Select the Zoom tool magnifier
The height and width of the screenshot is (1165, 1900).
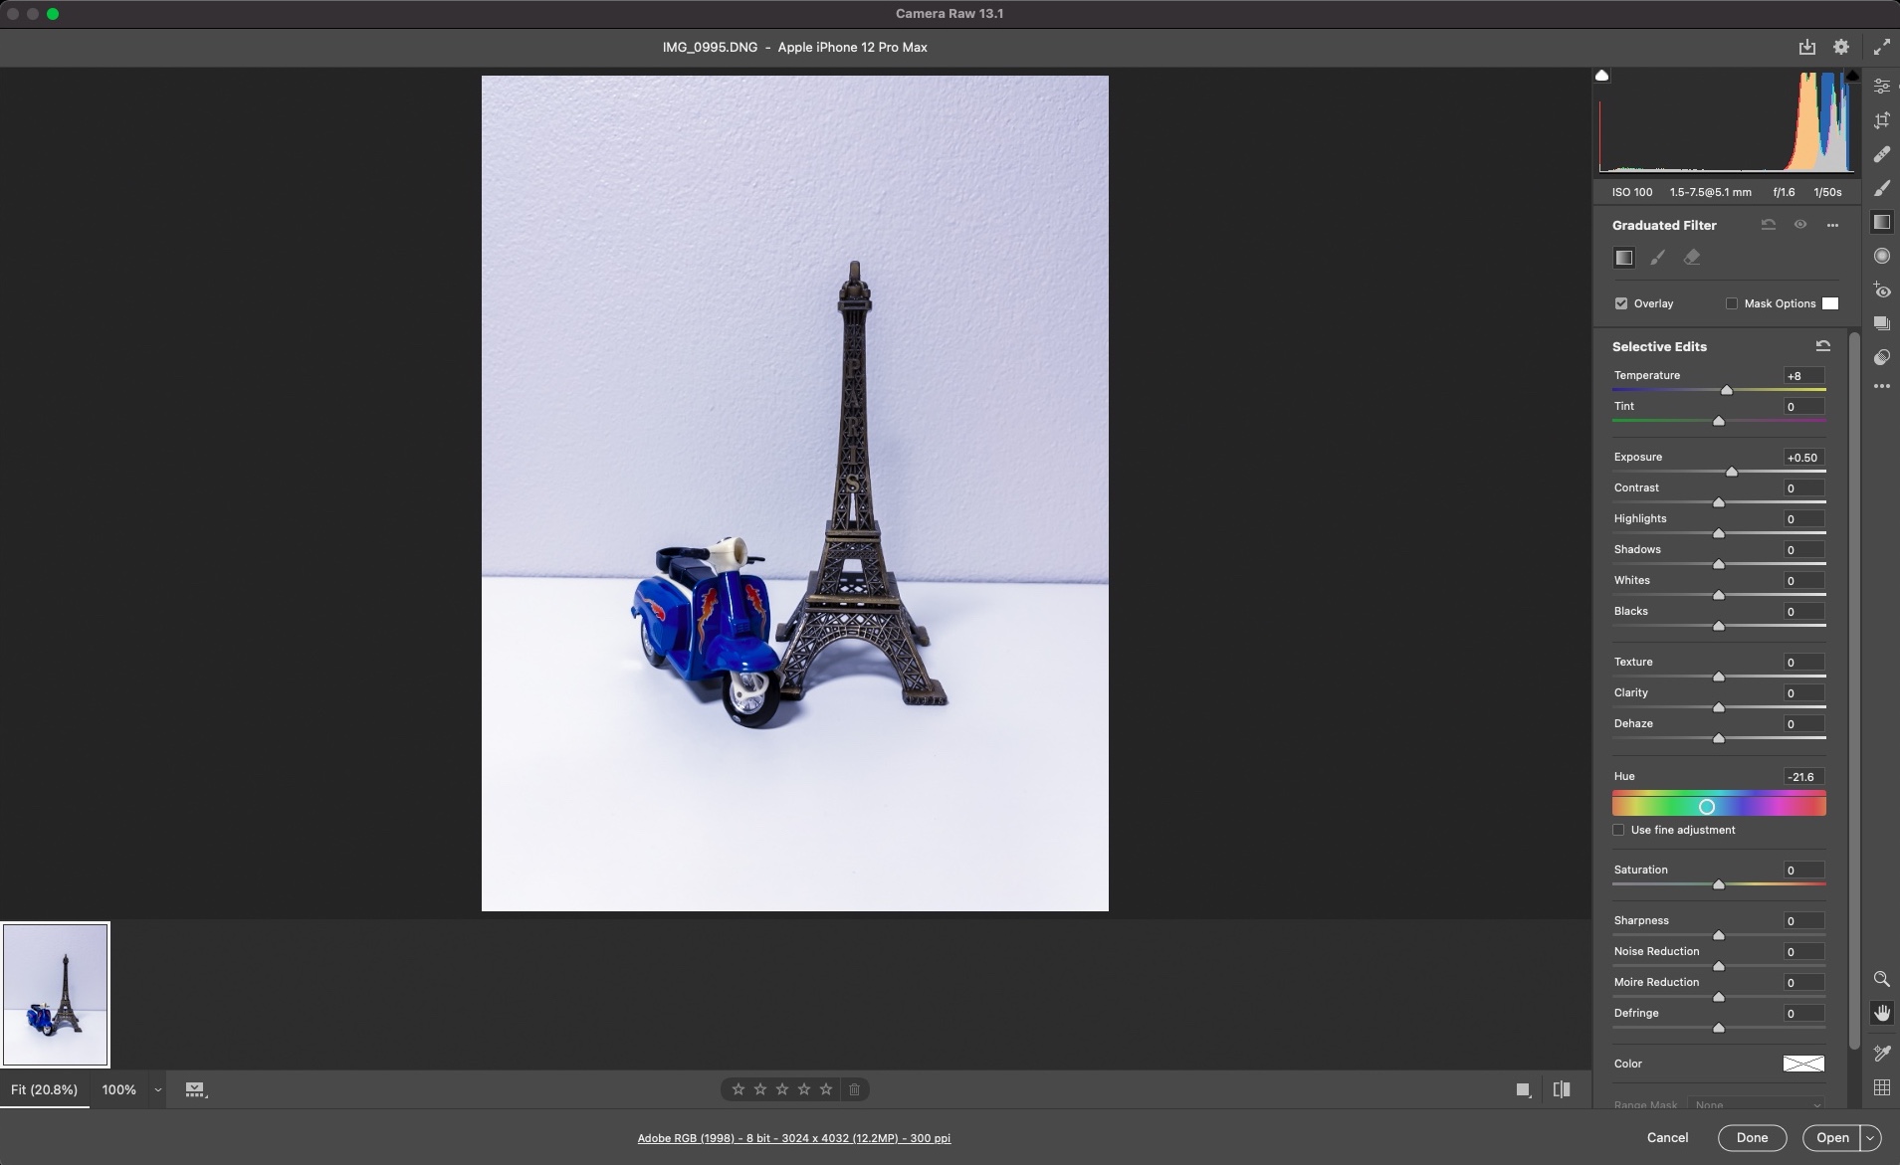[x=1881, y=979]
